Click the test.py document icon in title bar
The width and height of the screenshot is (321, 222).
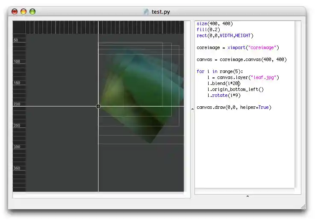click(x=147, y=12)
